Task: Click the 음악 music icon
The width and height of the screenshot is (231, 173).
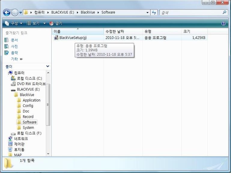Action: tap(7, 53)
